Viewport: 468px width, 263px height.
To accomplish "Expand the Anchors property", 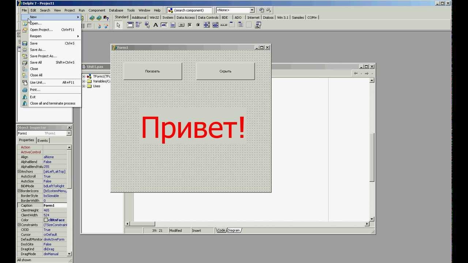I will pos(19,171).
